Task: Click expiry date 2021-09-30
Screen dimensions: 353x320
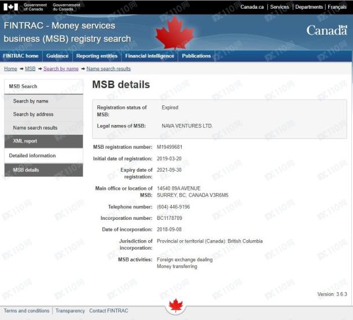Action: click(169, 170)
